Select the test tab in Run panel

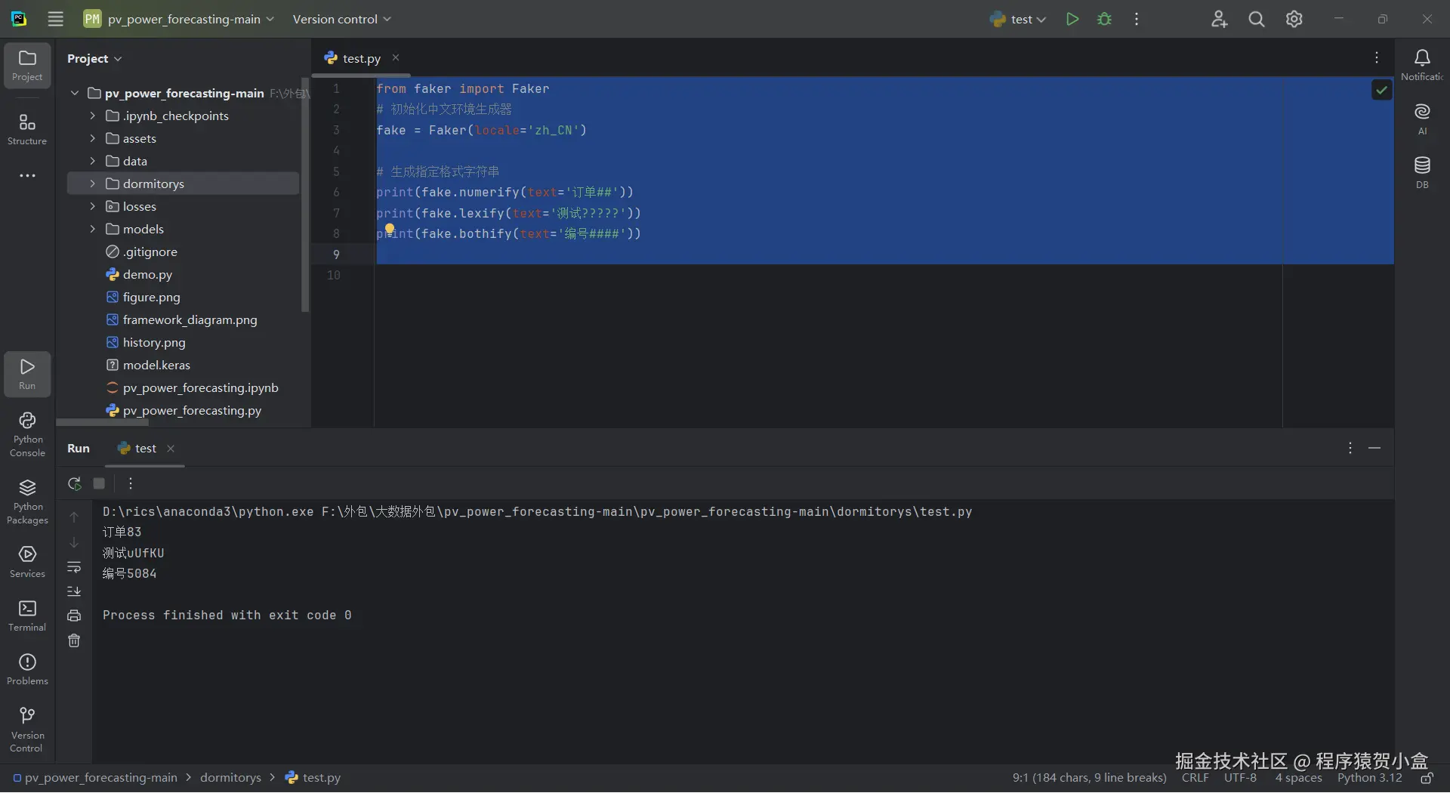click(145, 449)
